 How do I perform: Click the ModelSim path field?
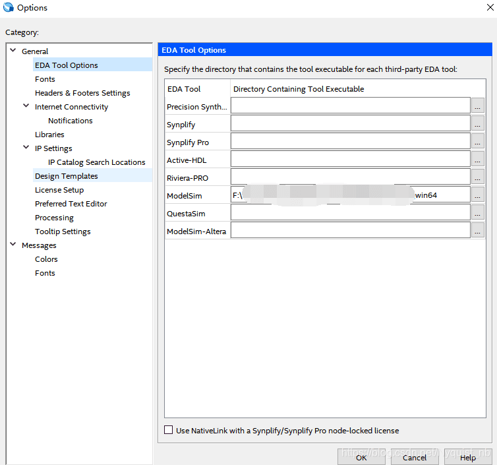(350, 194)
